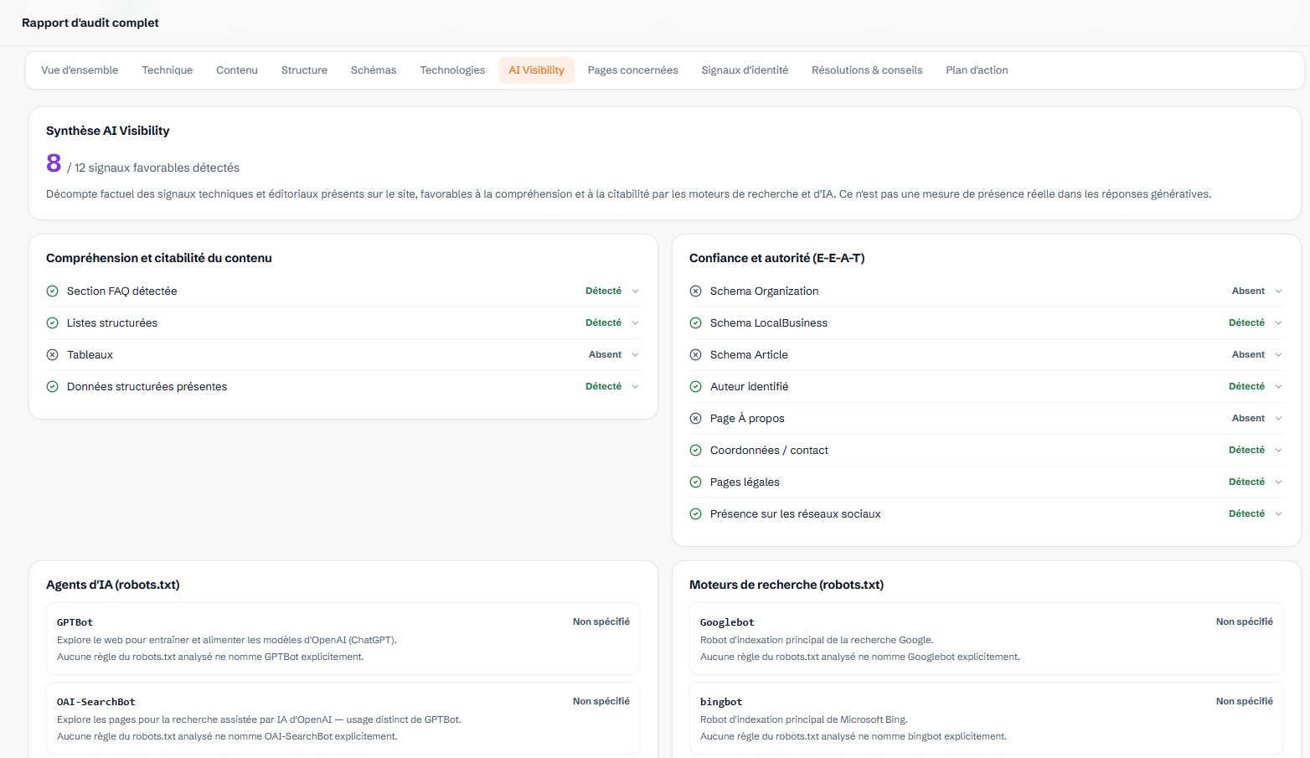Click the bingbot search engine card
The width and height of the screenshot is (1310, 758).
tap(987, 719)
